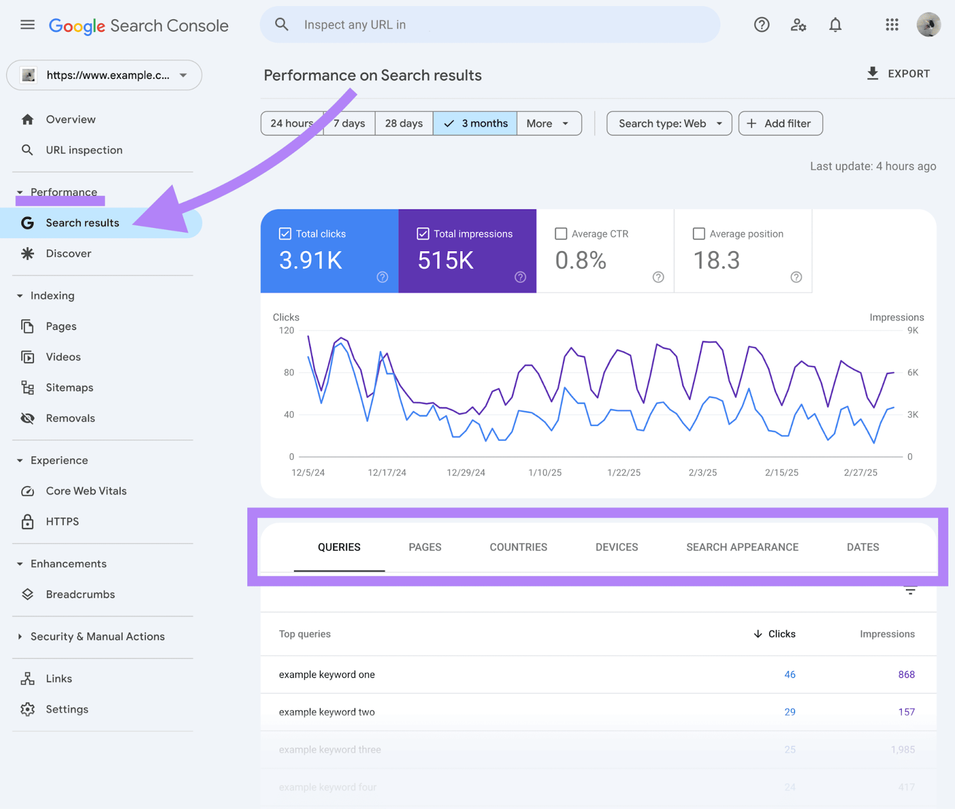Open the Search type: Web dropdown
The image size is (955, 809).
click(x=668, y=123)
